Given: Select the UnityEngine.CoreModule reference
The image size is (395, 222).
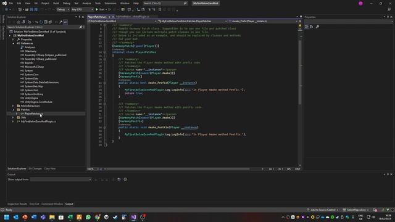Looking at the screenshot, I should click(38, 102).
